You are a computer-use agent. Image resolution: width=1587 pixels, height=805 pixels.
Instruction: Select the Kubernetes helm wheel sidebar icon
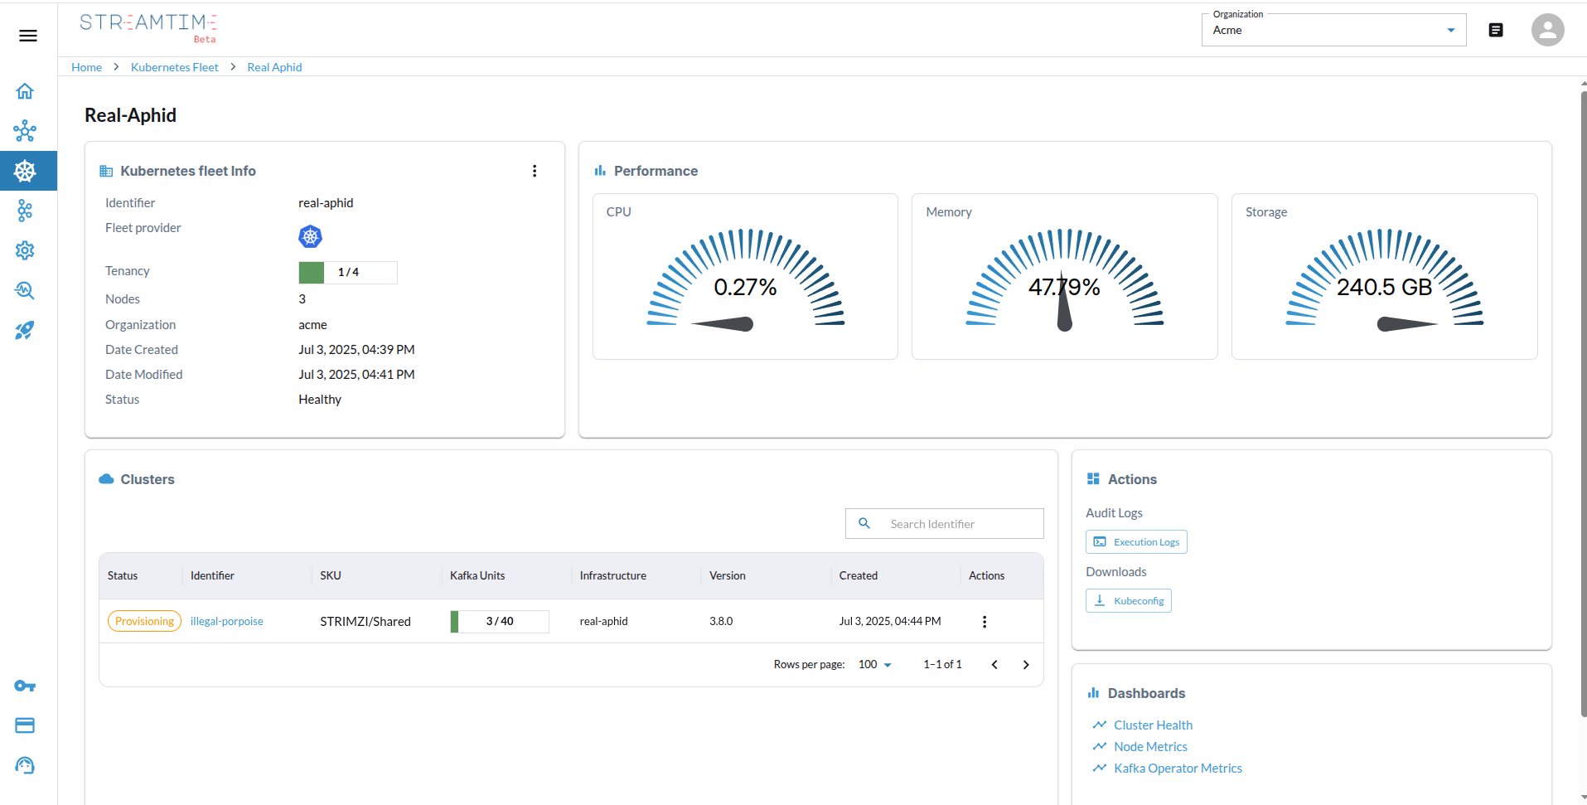25,171
